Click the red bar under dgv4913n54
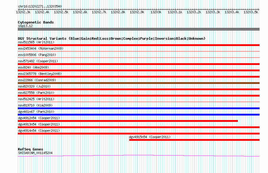This screenshot has width=268, height=173. tap(139, 127)
